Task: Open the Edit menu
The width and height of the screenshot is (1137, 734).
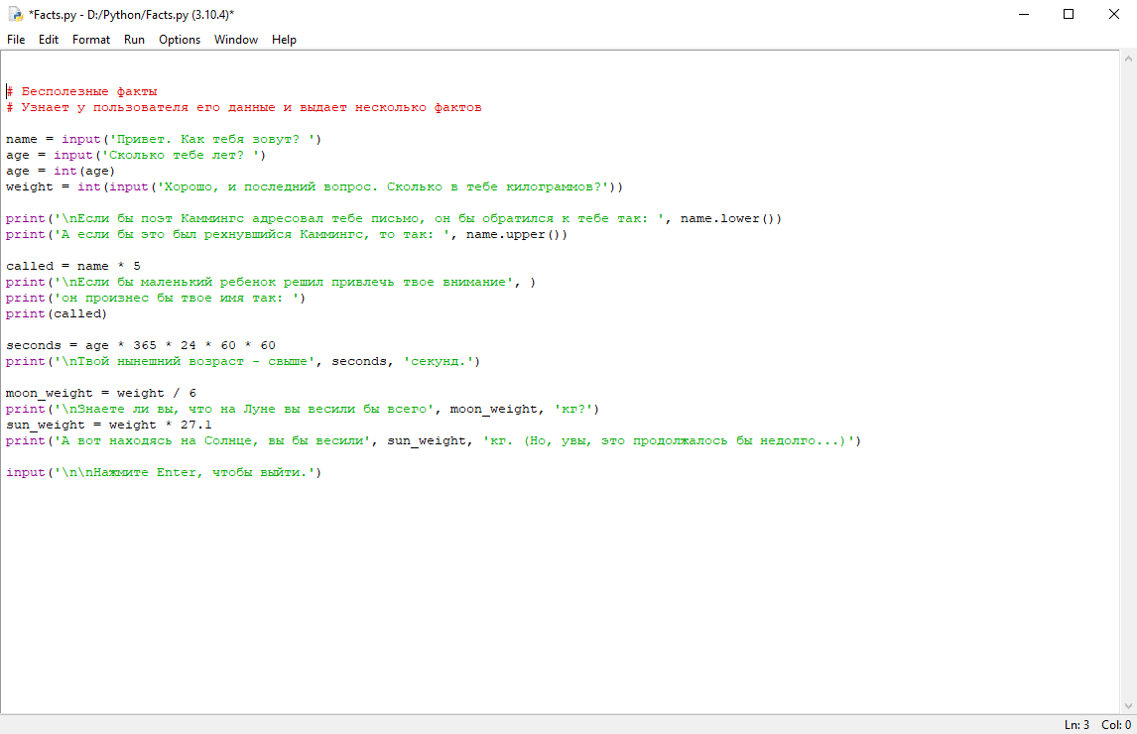Action: (49, 39)
